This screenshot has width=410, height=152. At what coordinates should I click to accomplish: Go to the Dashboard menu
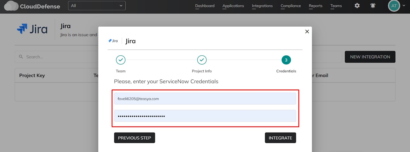205,6
